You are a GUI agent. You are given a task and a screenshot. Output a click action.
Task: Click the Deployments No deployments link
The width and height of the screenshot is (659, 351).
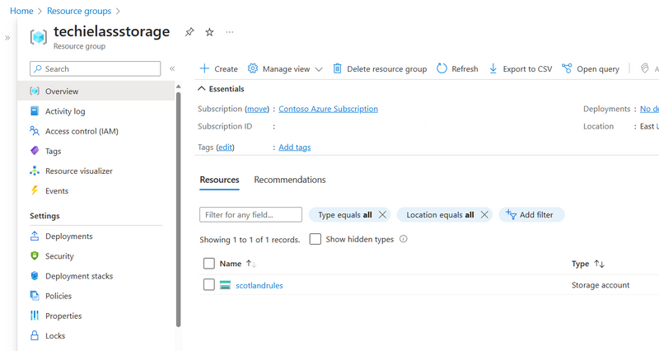pos(649,109)
